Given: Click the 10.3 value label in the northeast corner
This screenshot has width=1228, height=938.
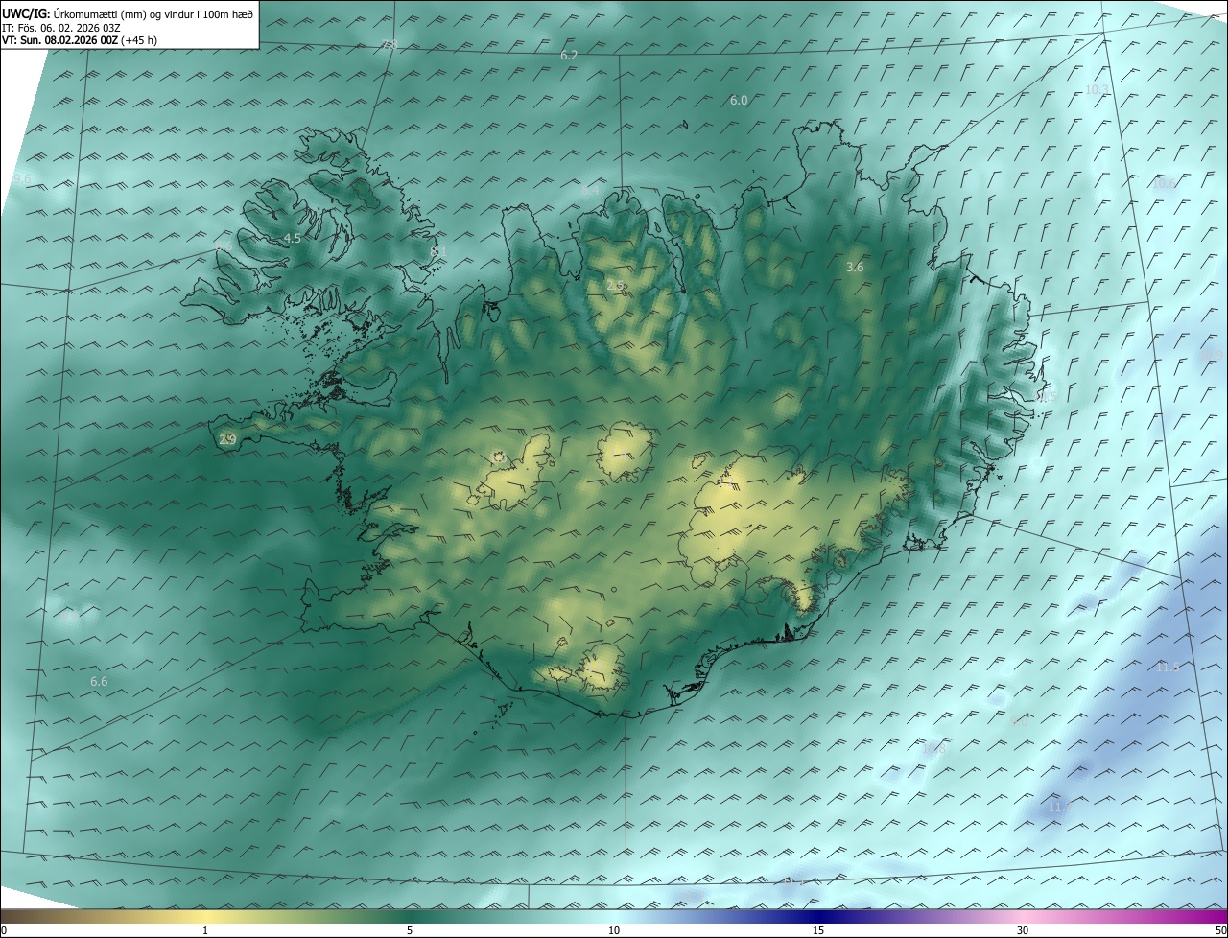Looking at the screenshot, I should 1097,89.
